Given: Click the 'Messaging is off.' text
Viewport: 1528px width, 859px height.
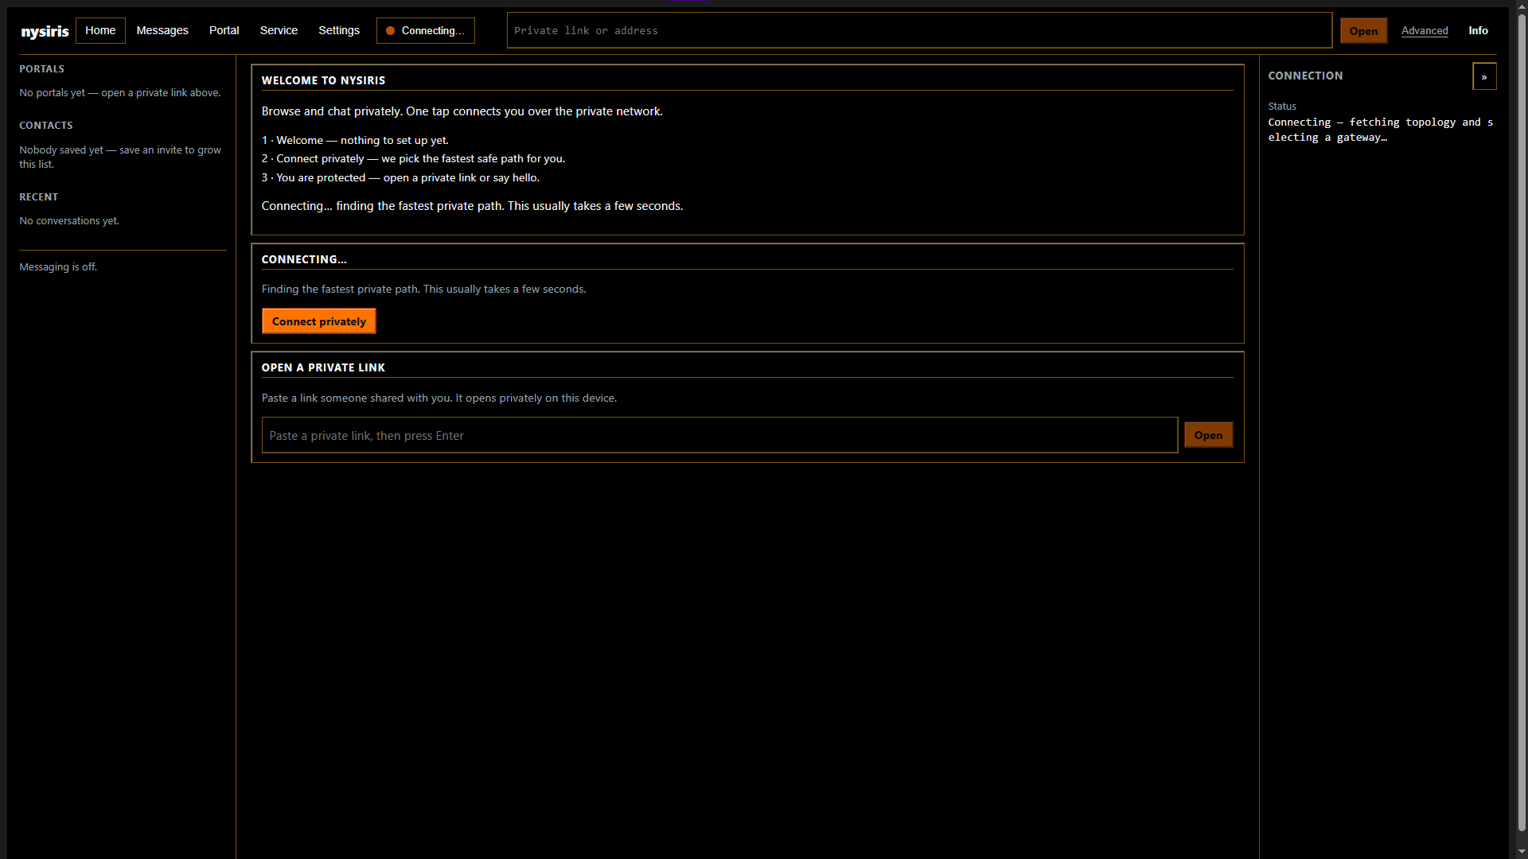Looking at the screenshot, I should coord(58,267).
